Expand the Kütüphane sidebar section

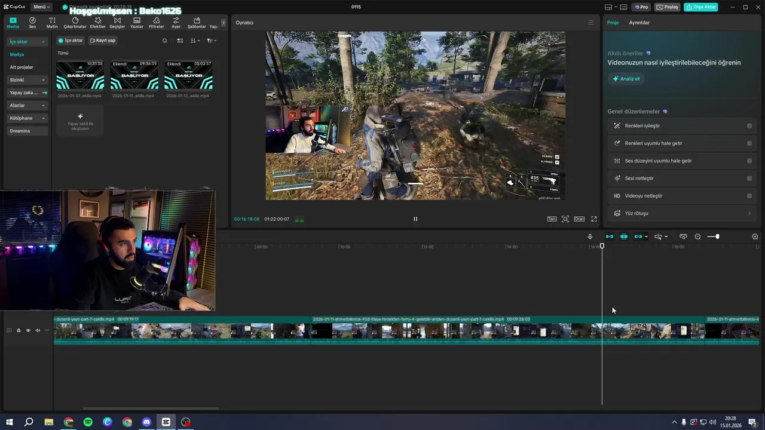tap(27, 118)
